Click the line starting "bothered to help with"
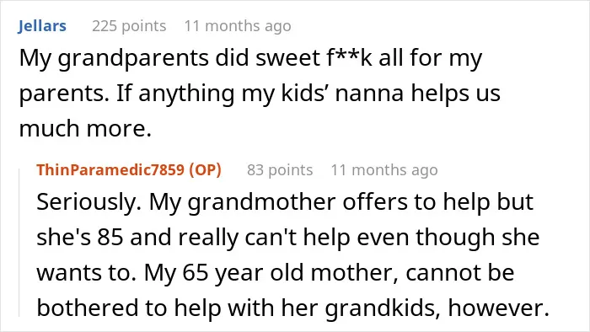This screenshot has width=590, height=332. 293,308
